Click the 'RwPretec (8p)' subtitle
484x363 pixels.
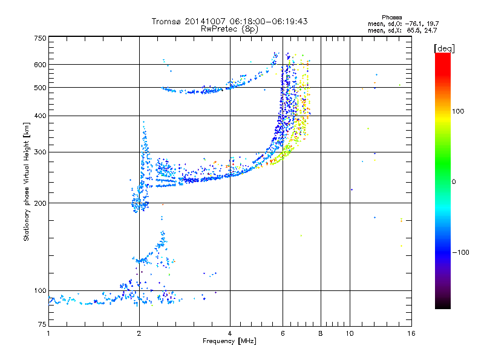click(229, 29)
